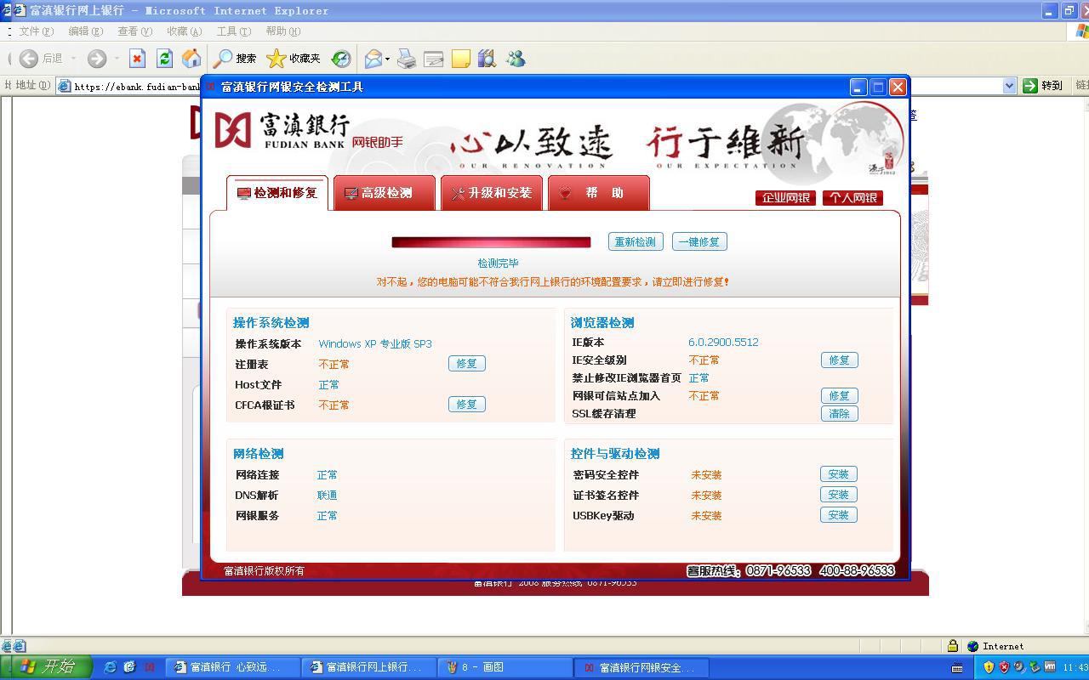The width and height of the screenshot is (1089, 680).
Task: Expand the address bar dropdown arrow
Action: click(x=1009, y=86)
